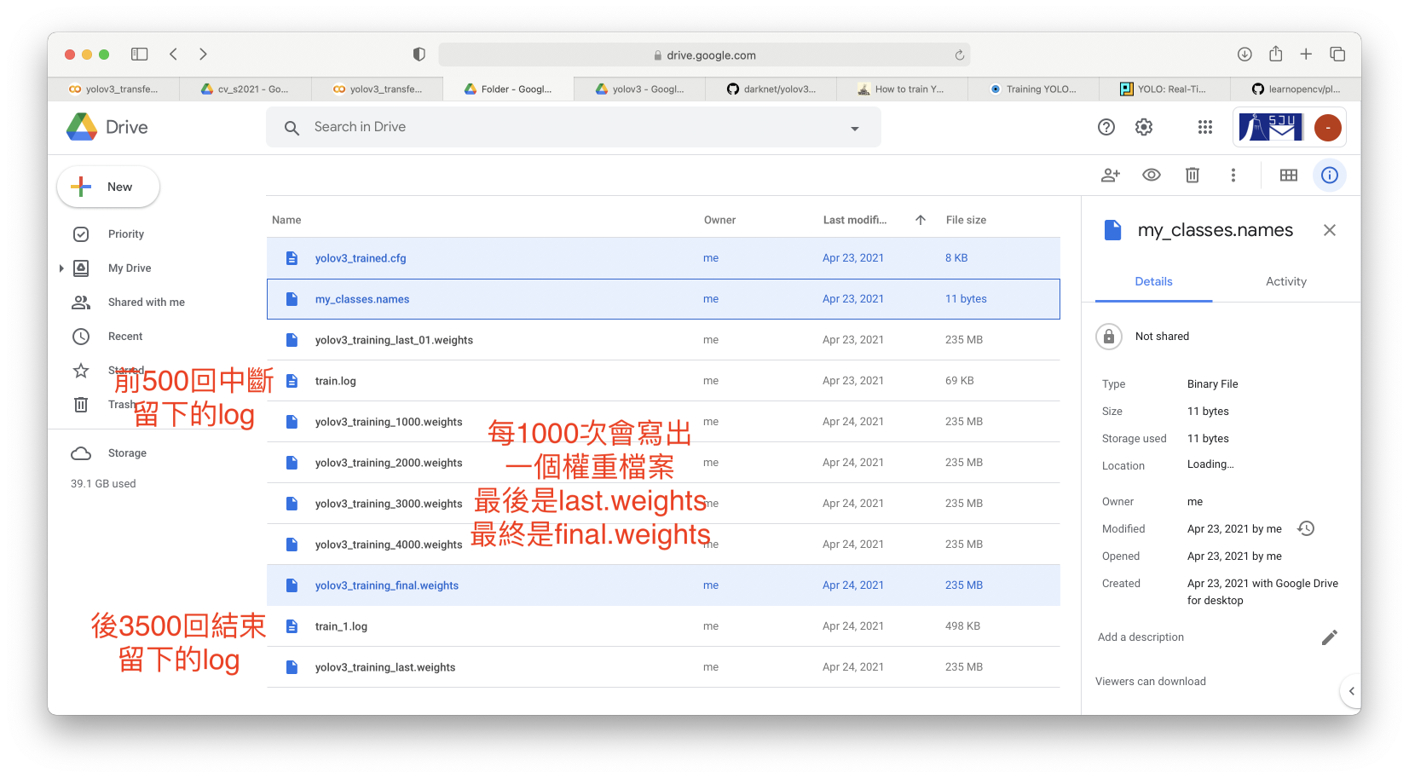The height and width of the screenshot is (778, 1409).
Task: Focus the Search in Drive field
Action: (573, 127)
